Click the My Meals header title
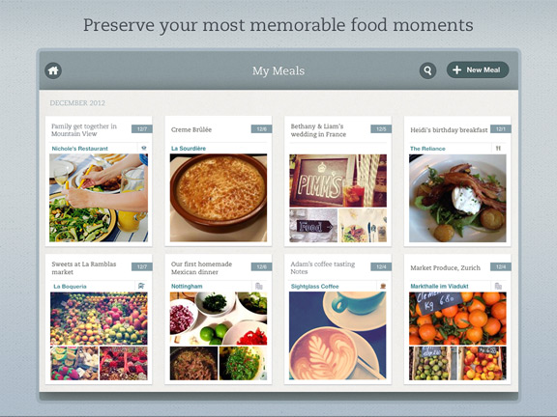 click(x=278, y=70)
